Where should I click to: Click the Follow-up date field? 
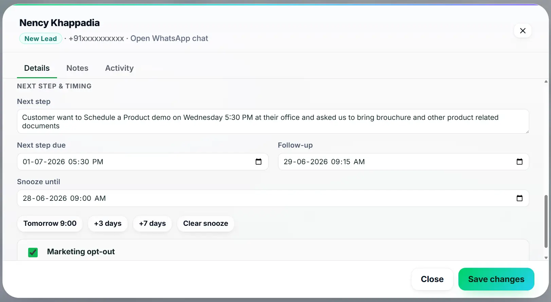point(403,161)
